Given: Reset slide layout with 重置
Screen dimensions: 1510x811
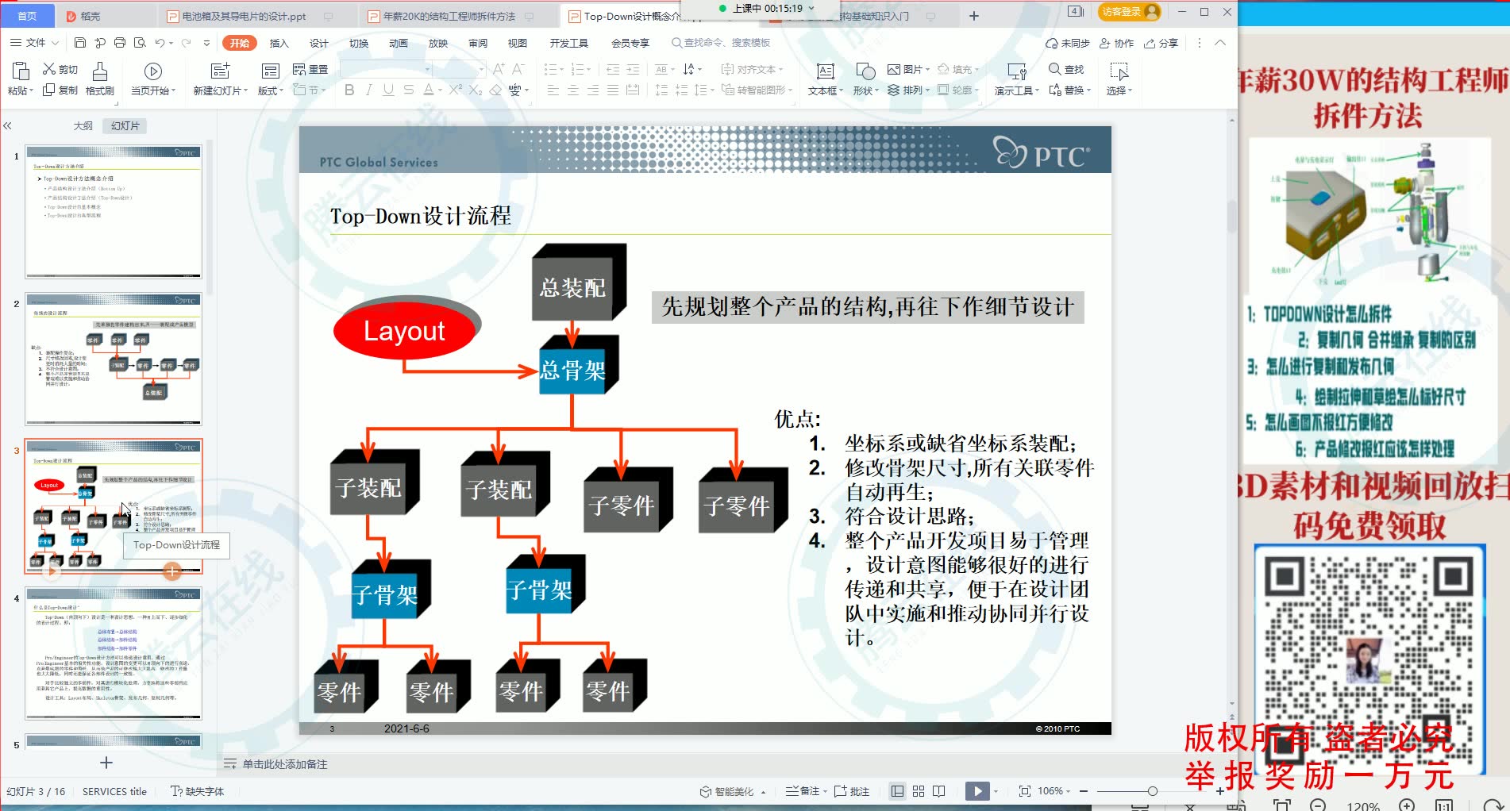Looking at the screenshot, I should (311, 70).
